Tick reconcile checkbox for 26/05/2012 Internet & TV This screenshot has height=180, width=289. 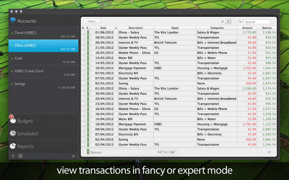(x=83, y=43)
